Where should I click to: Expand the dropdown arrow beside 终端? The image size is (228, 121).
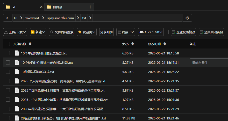coord(132,32)
